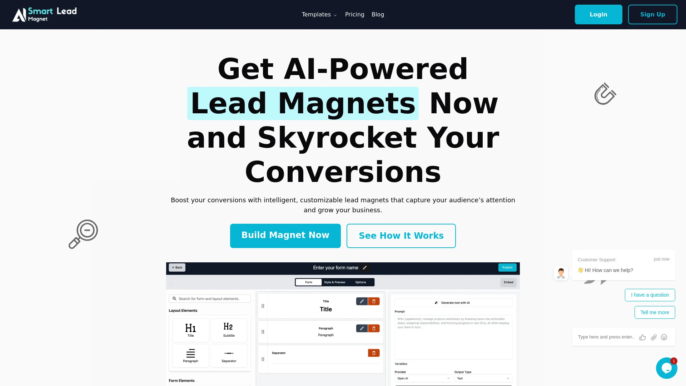Click the search magnifier icon in form search

tap(174, 298)
